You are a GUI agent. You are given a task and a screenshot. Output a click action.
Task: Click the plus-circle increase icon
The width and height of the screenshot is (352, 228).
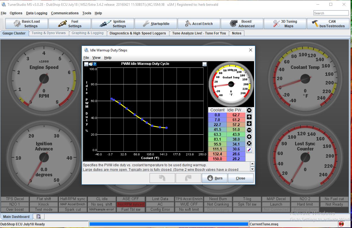tap(249, 137)
